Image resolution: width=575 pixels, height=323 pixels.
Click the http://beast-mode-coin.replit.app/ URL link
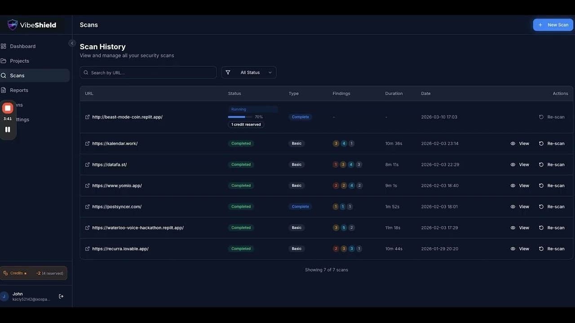click(x=127, y=117)
